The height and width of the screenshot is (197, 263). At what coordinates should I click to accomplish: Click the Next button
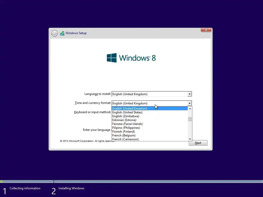click(x=198, y=143)
